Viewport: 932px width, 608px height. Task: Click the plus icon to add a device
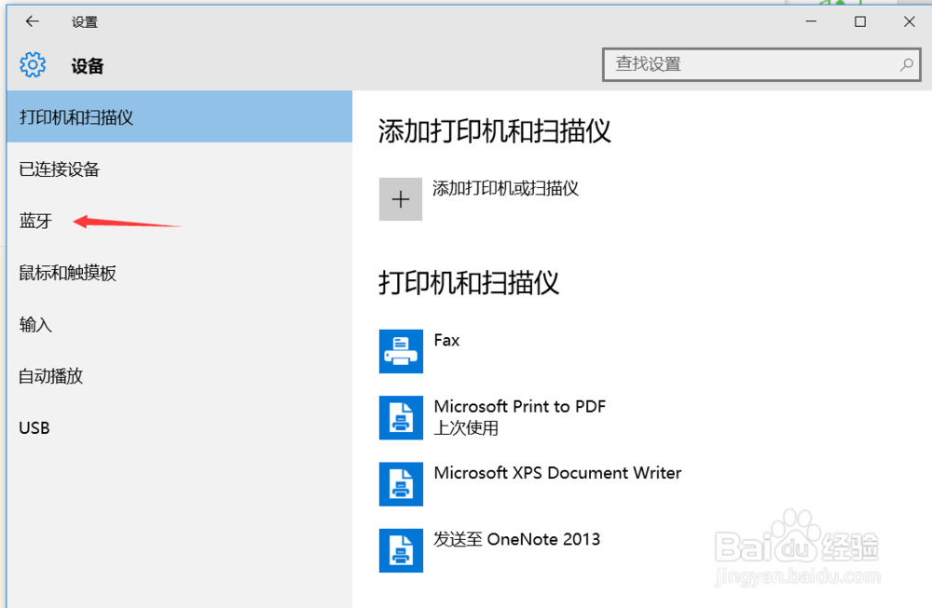[x=400, y=198]
